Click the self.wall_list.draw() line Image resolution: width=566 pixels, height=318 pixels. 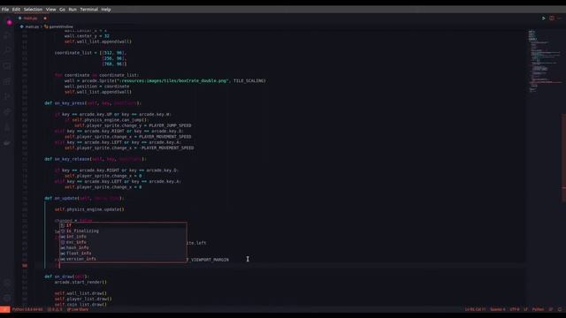click(80, 293)
